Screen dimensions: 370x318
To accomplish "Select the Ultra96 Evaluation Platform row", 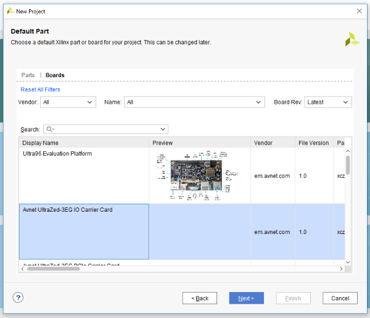I will (x=84, y=175).
